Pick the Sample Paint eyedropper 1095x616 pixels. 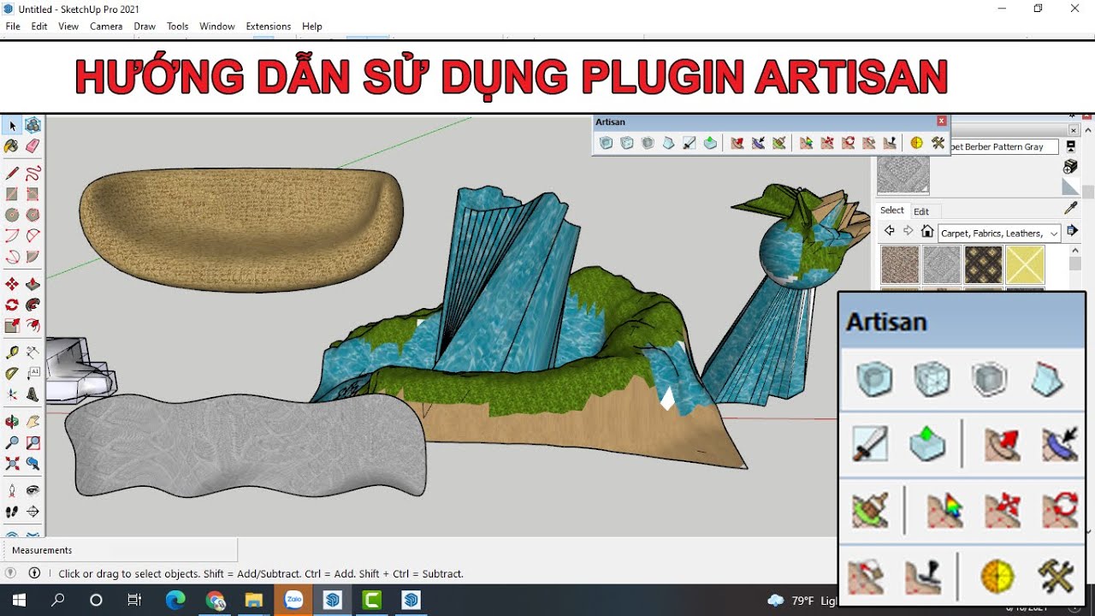(1070, 208)
